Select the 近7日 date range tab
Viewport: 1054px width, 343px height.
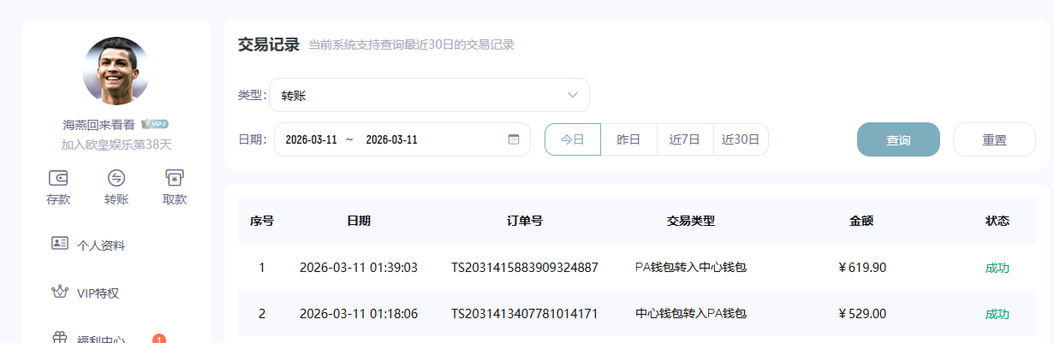pos(685,139)
